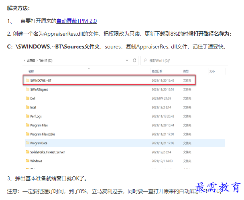The height and width of the screenshot is (200, 244).
Task: Sort by the 大小 column header
Action: click(x=212, y=71)
